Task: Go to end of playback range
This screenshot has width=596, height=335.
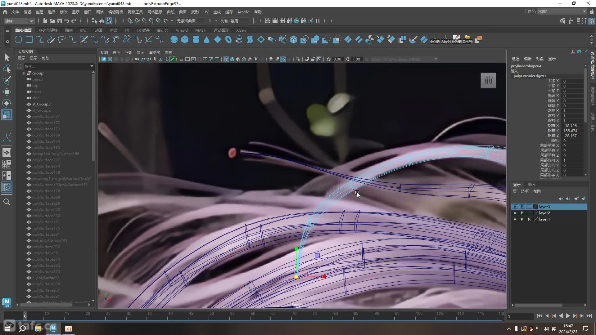Action: [589, 316]
